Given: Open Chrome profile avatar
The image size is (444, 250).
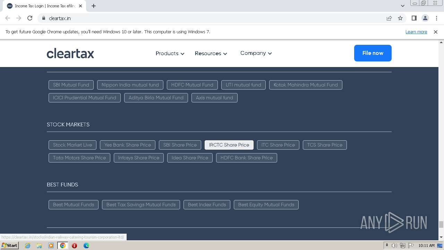Looking at the screenshot, I should tap(425, 18).
